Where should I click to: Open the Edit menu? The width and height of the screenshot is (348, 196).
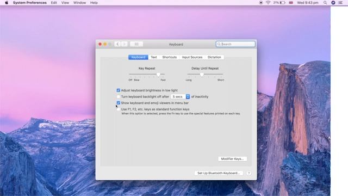pyautogui.click(x=54, y=3)
